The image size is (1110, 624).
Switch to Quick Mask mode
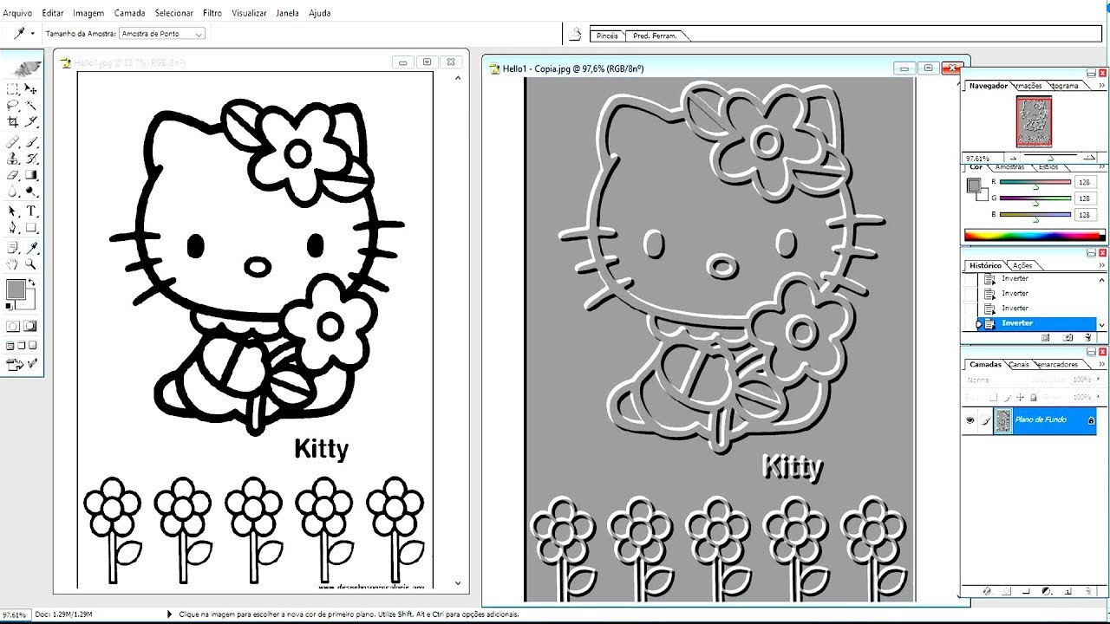click(30, 327)
